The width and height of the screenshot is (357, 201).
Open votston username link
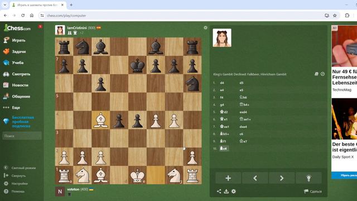pos(73,189)
